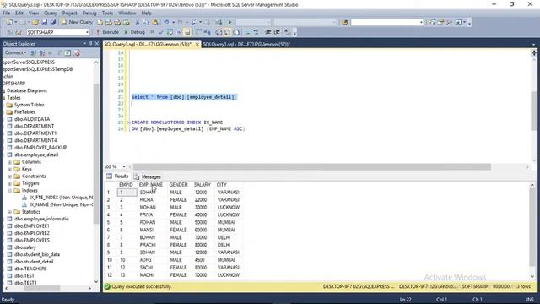Image resolution: width=540 pixels, height=304 pixels.
Task: Click the Parse checkmark icon
Action: tap(160, 32)
